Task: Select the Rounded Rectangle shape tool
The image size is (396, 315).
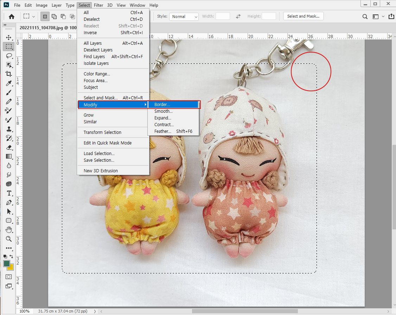Action: click(x=9, y=221)
